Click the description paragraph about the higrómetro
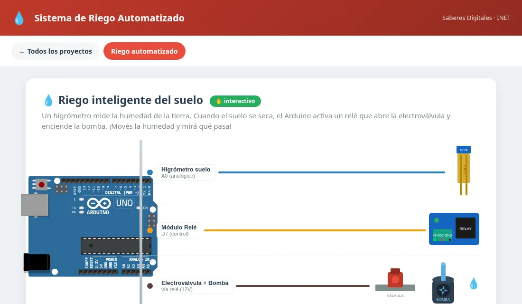522x304 pixels. click(x=246, y=121)
